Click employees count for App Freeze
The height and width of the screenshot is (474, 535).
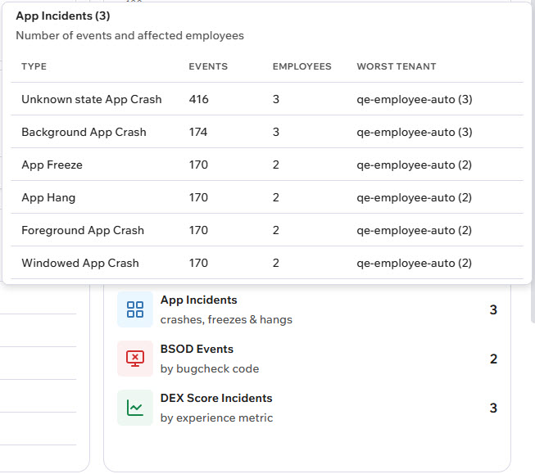click(276, 165)
